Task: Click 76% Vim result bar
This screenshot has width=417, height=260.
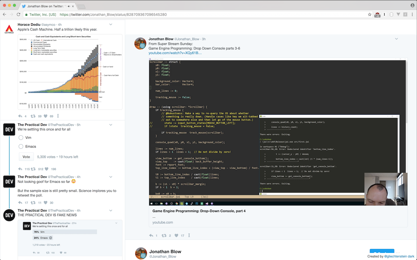Action: (65, 232)
